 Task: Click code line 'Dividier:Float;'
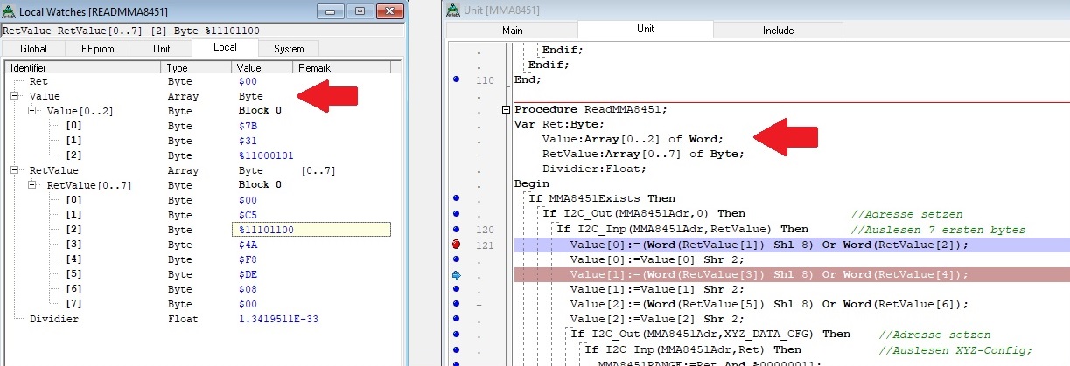pyautogui.click(x=594, y=169)
